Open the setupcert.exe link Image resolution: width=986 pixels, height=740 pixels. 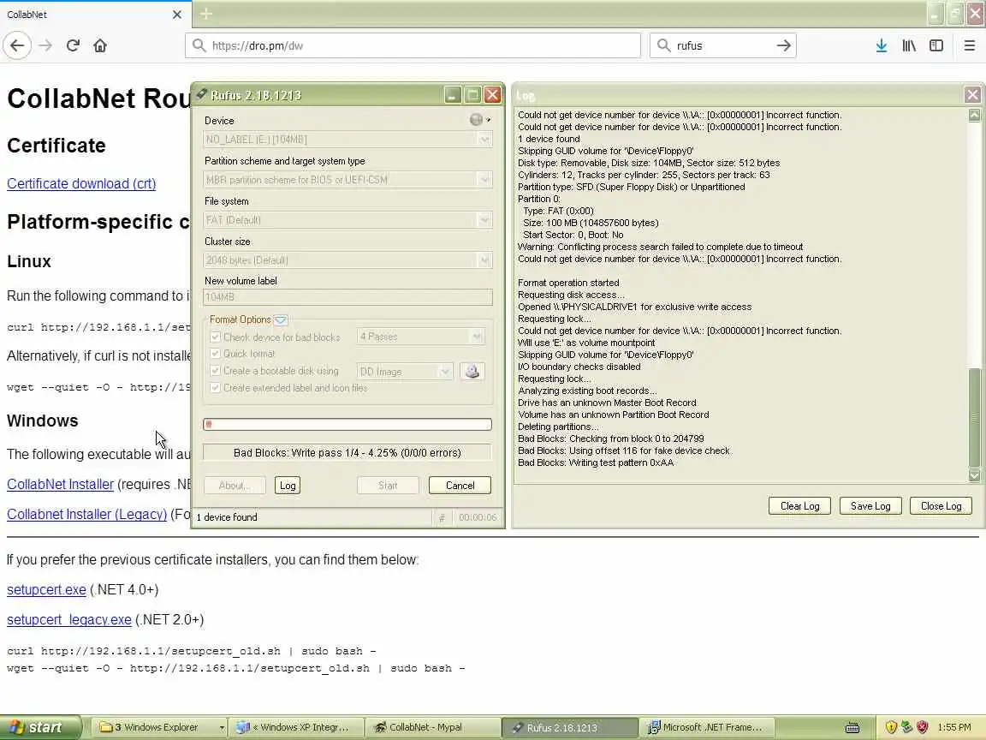tap(46, 589)
